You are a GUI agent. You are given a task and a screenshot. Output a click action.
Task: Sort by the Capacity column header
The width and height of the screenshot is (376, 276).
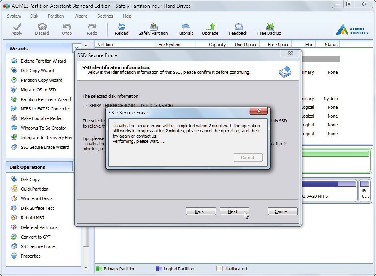212,45
